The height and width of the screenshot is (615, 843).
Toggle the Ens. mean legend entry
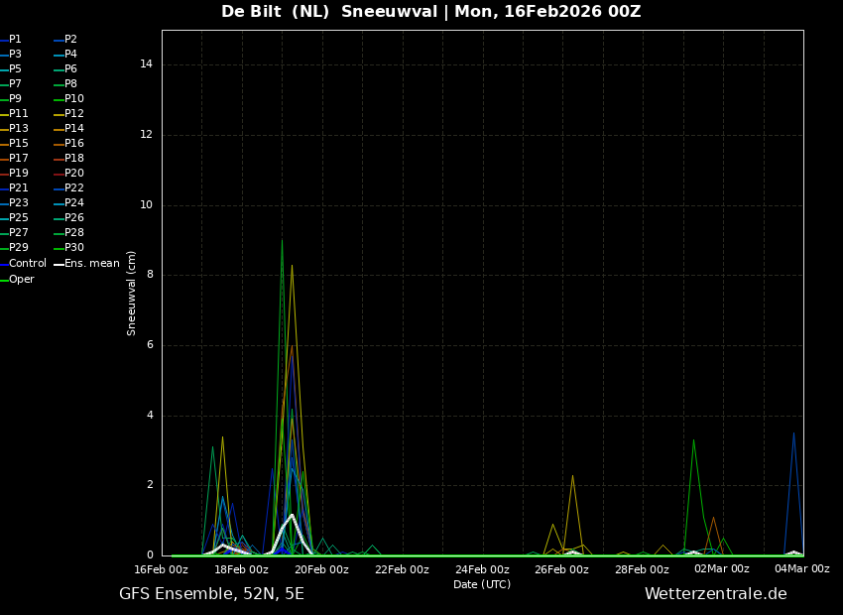pyautogui.click(x=91, y=264)
